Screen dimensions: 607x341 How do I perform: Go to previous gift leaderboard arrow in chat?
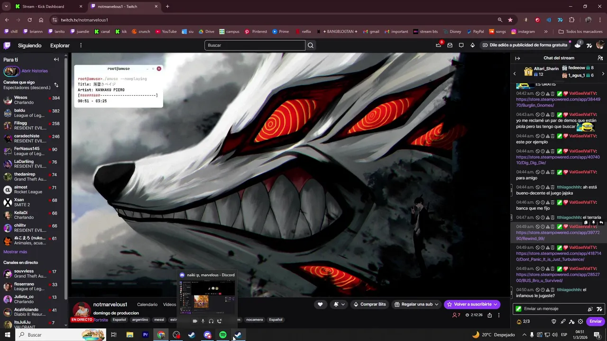(x=515, y=74)
